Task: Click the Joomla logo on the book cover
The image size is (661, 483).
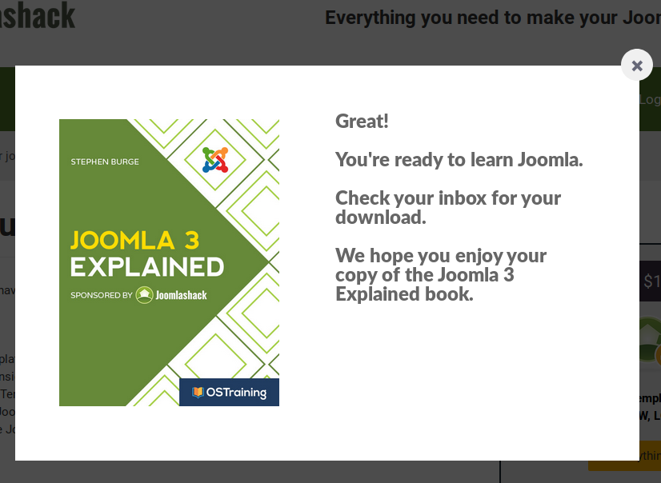Action: coord(215,160)
